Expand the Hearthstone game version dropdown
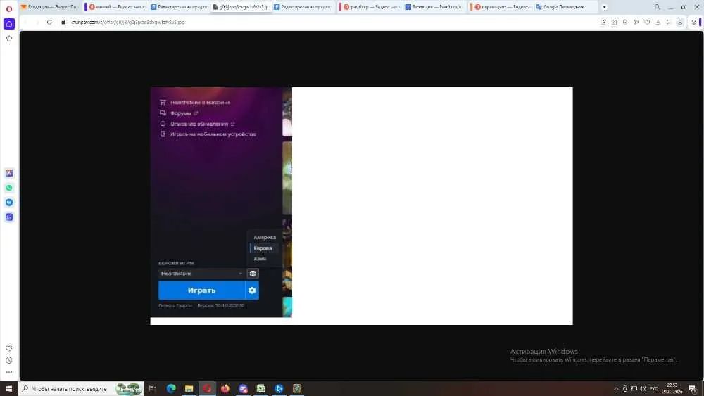 201,274
